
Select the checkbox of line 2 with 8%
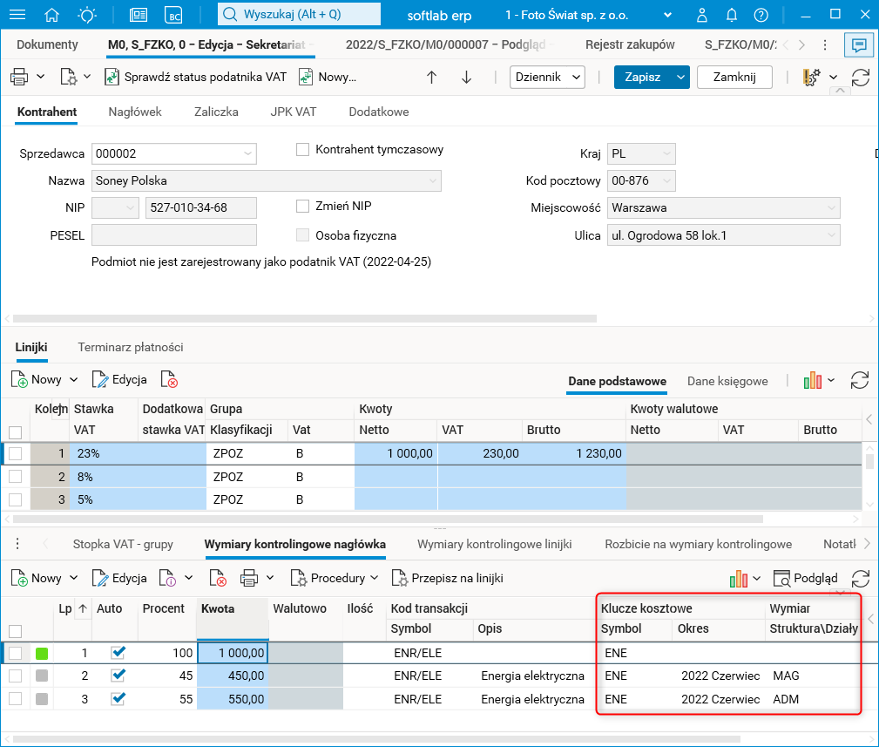pyautogui.click(x=15, y=477)
